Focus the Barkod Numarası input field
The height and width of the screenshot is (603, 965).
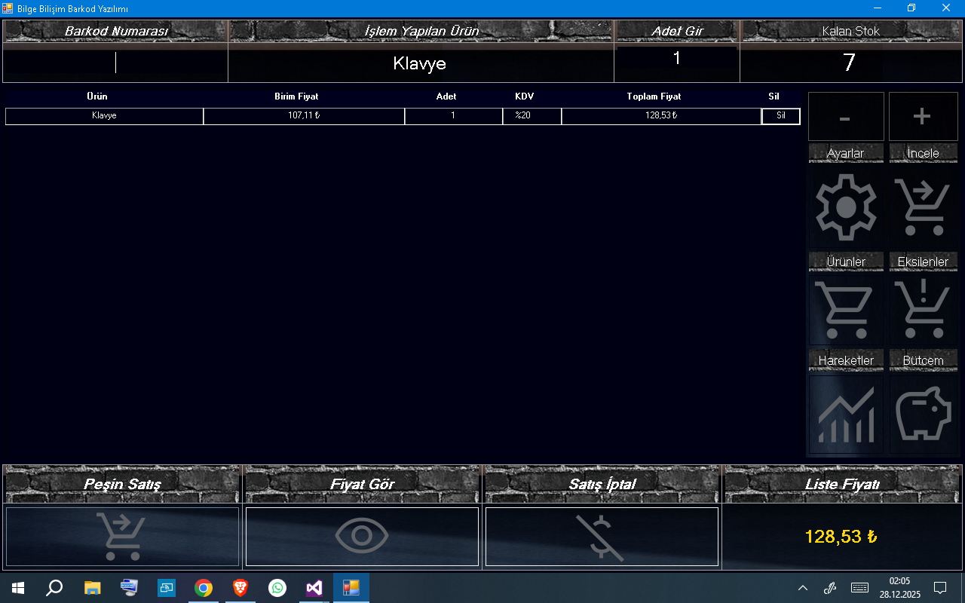[115, 63]
